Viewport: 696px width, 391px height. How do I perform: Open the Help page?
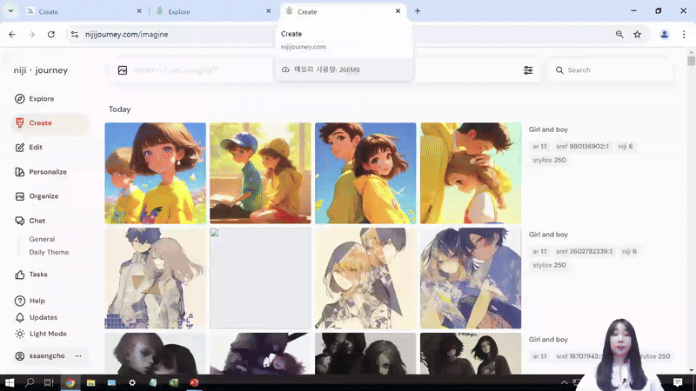(37, 301)
